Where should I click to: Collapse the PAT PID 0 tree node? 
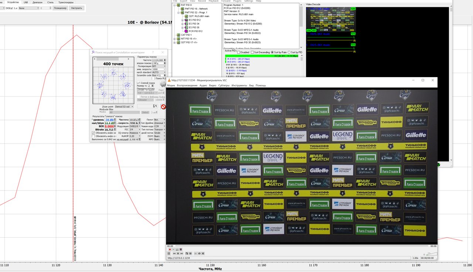(x=174, y=5)
